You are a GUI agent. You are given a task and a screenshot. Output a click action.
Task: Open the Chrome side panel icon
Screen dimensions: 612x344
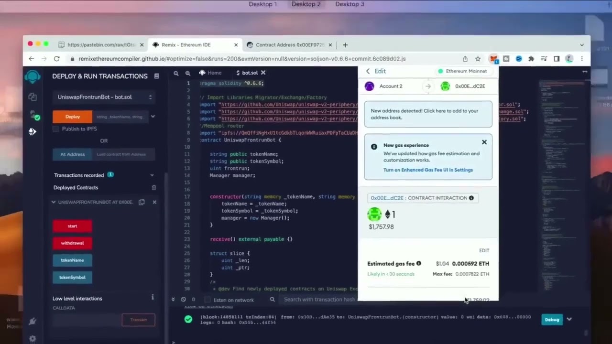[557, 59]
